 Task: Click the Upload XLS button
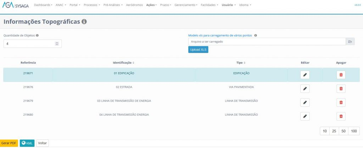[198, 50]
